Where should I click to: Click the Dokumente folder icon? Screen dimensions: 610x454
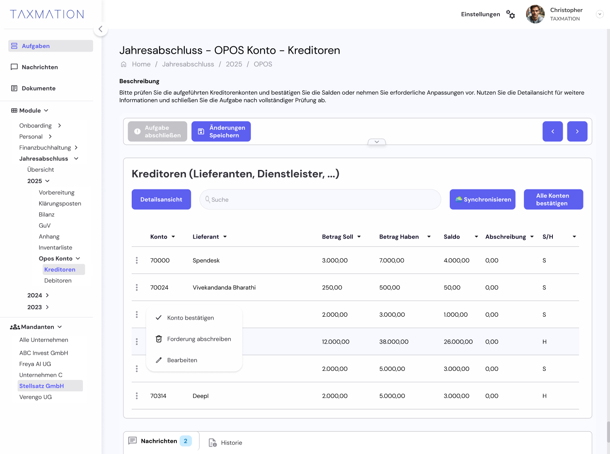(x=14, y=88)
